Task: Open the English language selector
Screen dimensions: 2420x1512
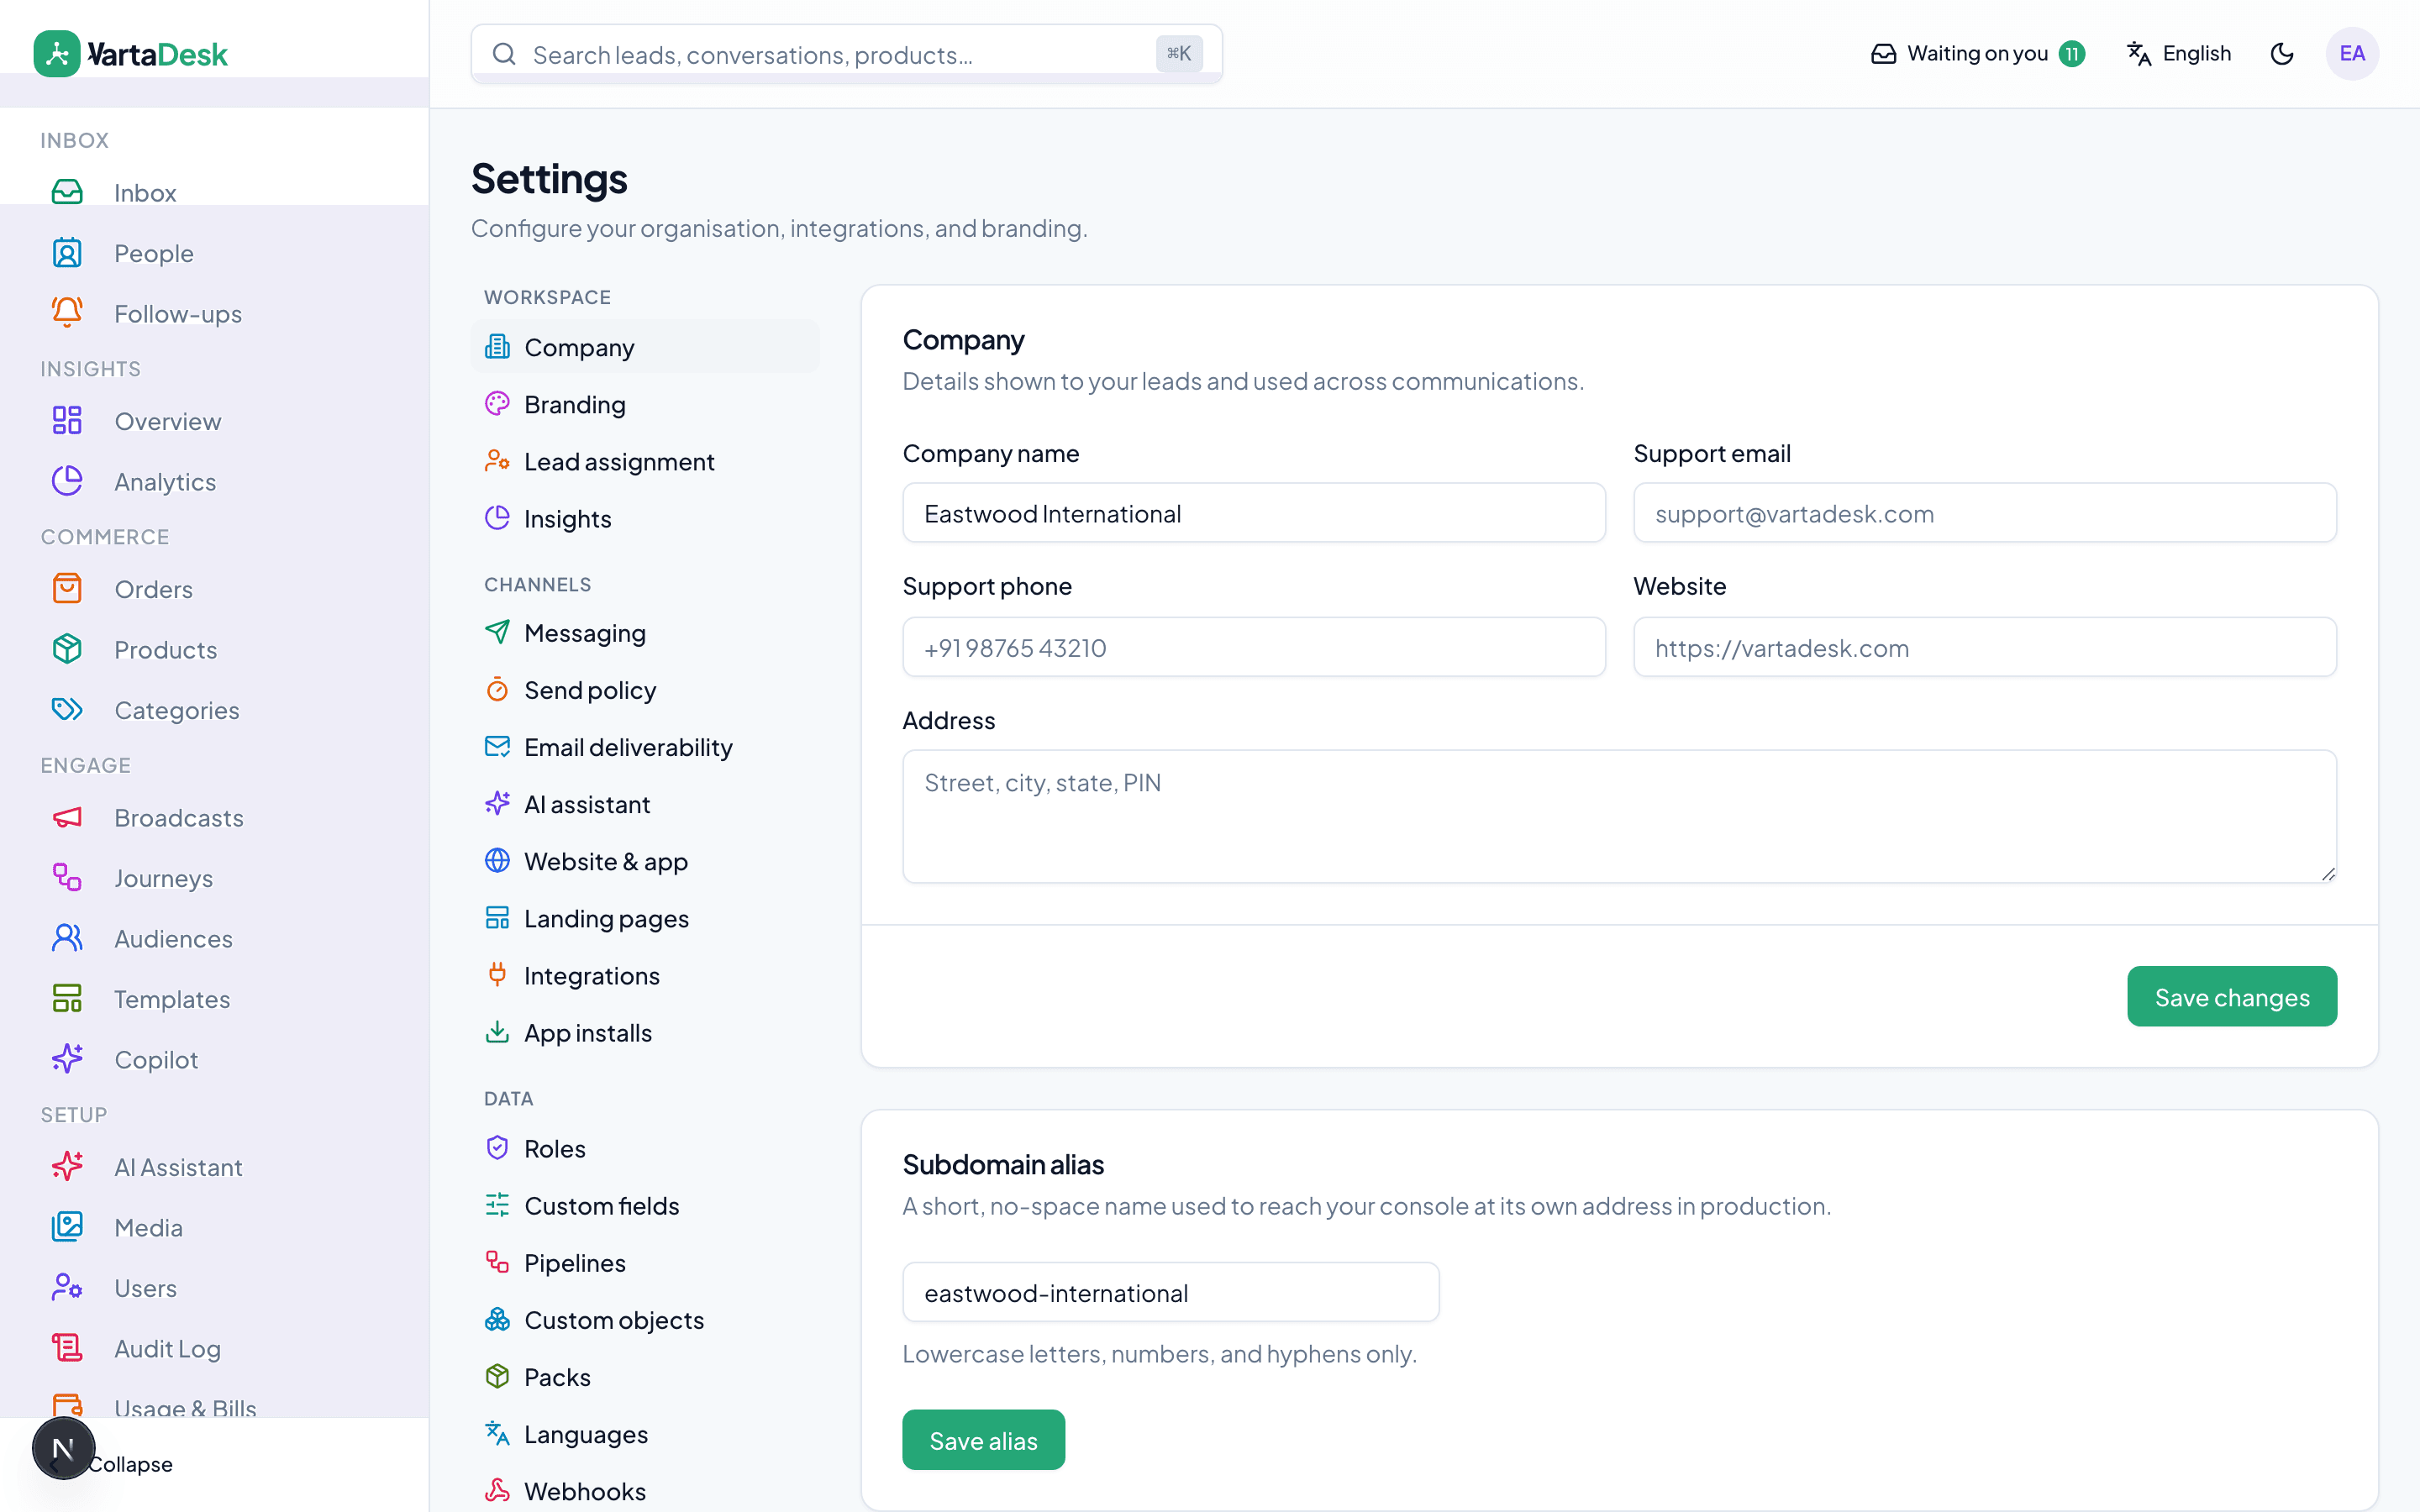Action: click(x=2178, y=54)
